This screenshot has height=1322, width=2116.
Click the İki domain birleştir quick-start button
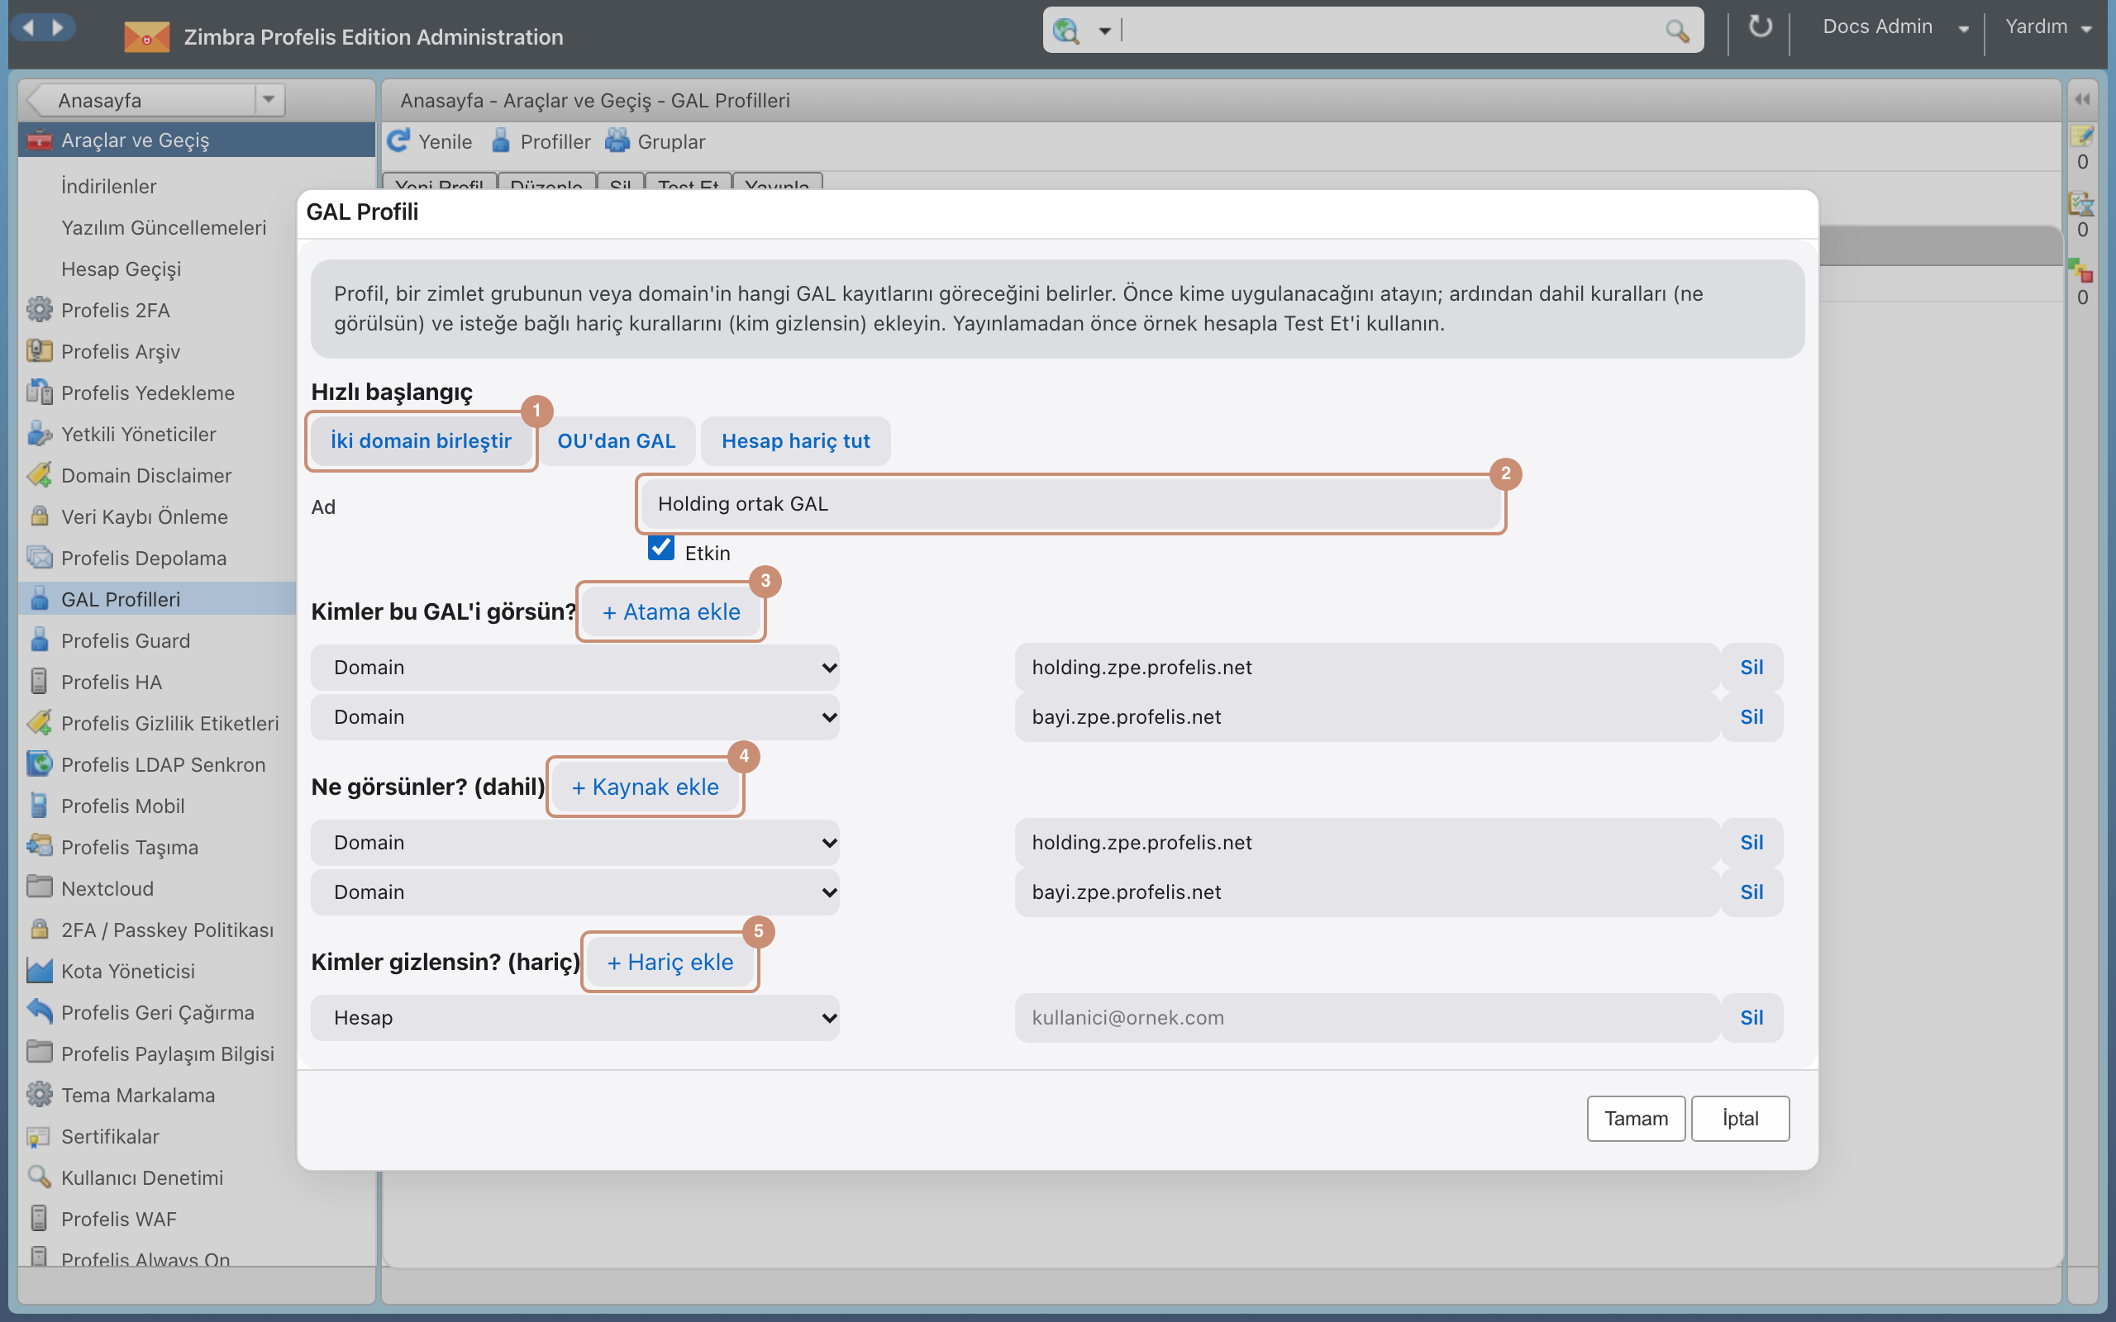[x=421, y=440]
